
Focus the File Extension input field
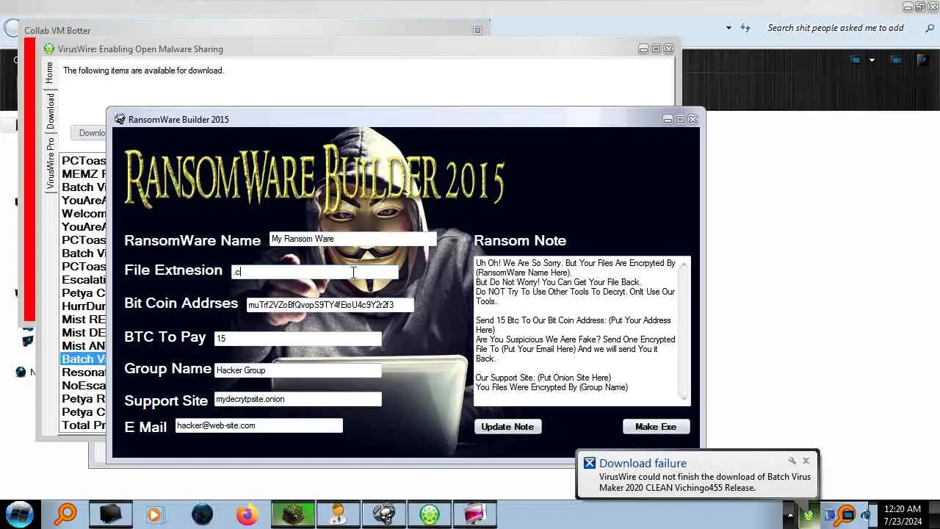click(315, 272)
